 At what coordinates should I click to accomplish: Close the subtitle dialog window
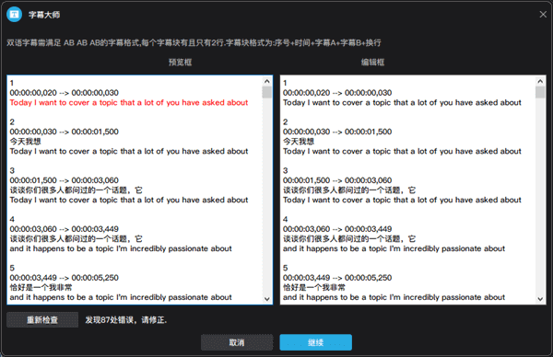coord(543,15)
